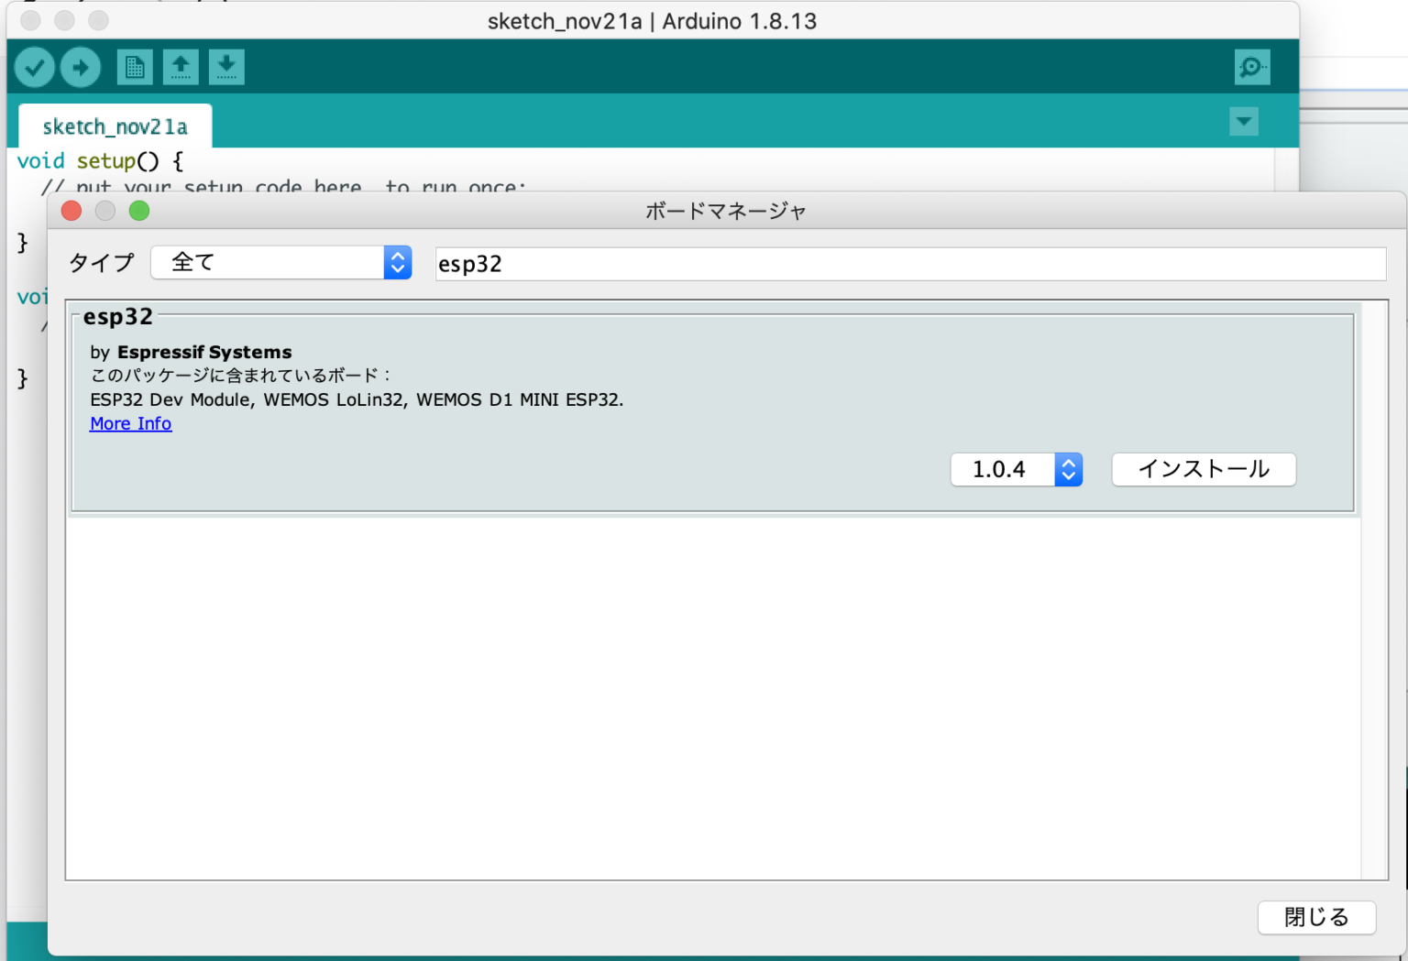Click the インストール button for esp32
Image resolution: width=1408 pixels, height=961 pixels.
tap(1204, 469)
